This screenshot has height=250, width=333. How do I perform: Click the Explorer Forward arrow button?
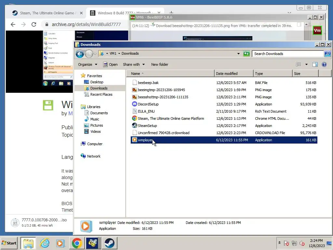point(89,54)
